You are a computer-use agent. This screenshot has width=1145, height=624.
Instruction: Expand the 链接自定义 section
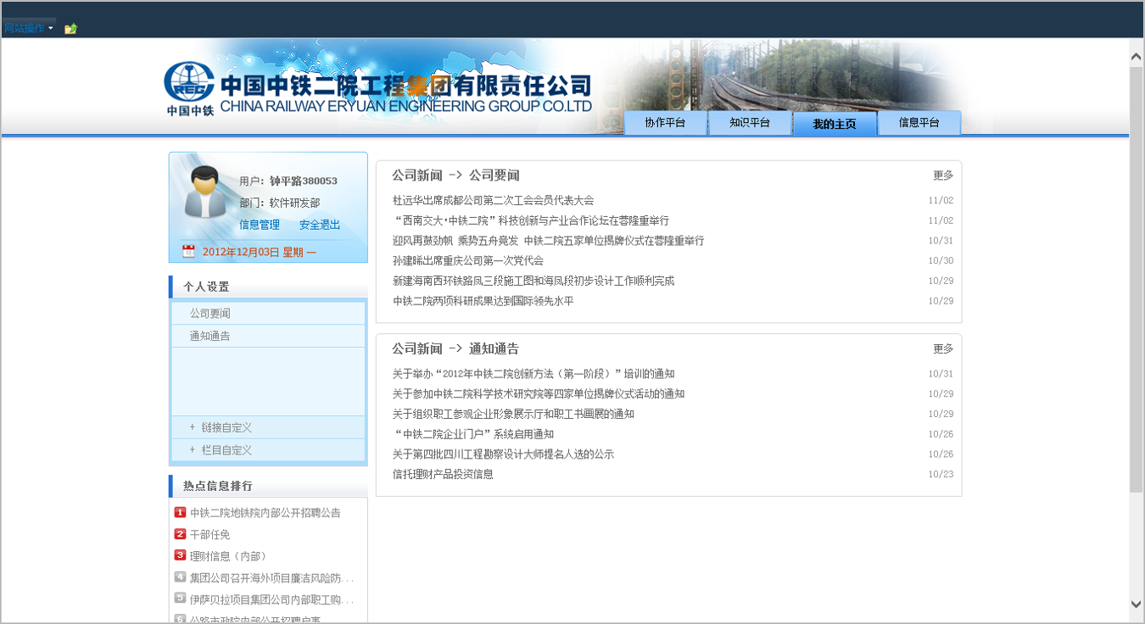coord(226,427)
